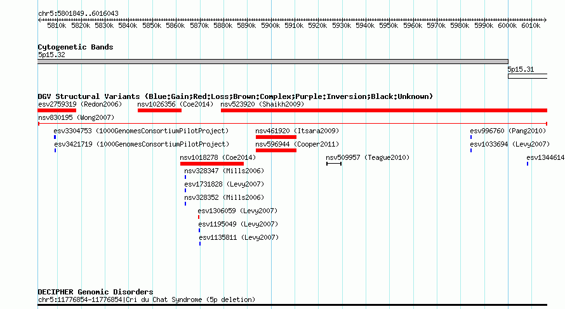This screenshot has width=565, height=309.
Task: Click chr5:5801849..6016043 coordinate label
Action: click(x=78, y=14)
